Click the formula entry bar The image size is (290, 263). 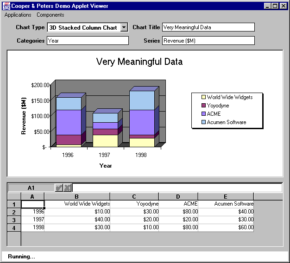(177, 188)
